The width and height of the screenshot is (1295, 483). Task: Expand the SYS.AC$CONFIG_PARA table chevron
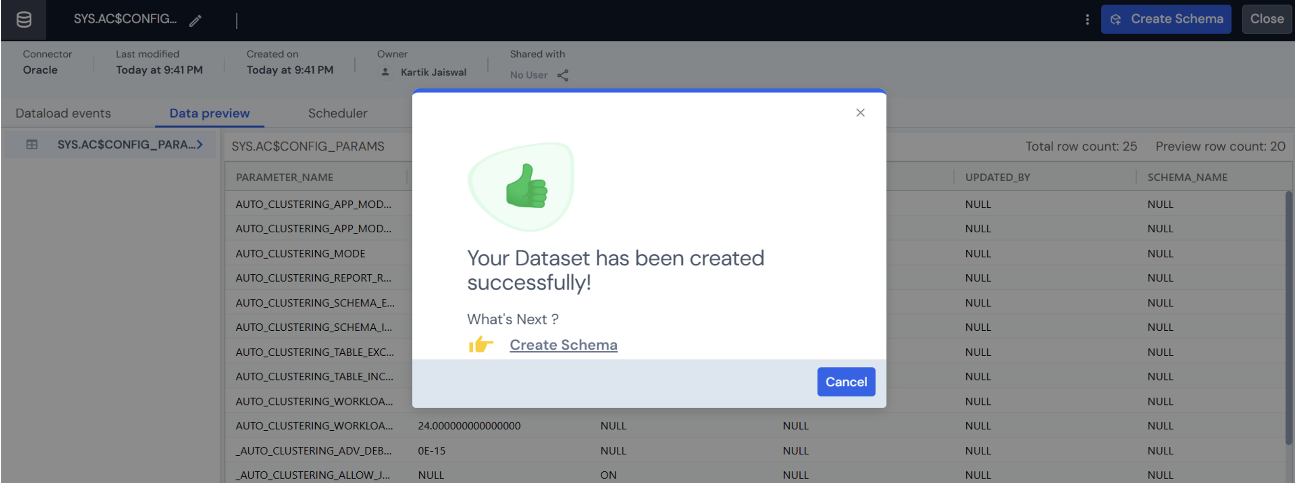200,145
